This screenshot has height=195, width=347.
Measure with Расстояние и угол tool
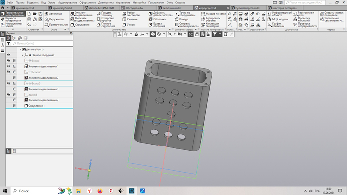click(x=304, y=14)
